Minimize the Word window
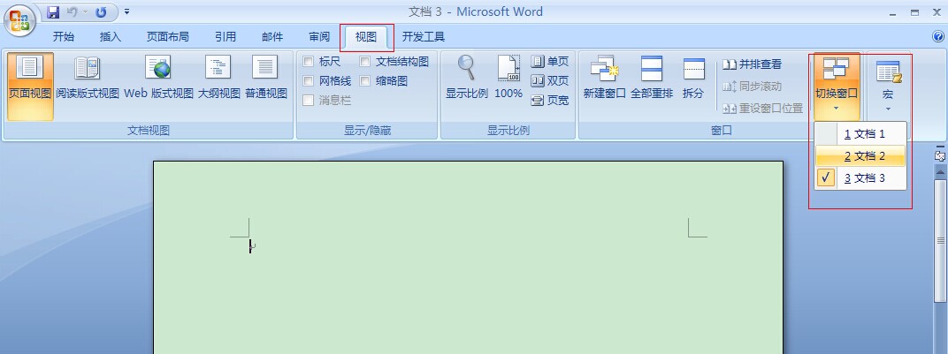The height and width of the screenshot is (354, 948). 893,12
